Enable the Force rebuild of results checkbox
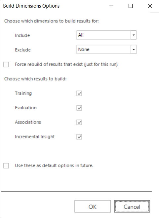 [x=6, y=64]
